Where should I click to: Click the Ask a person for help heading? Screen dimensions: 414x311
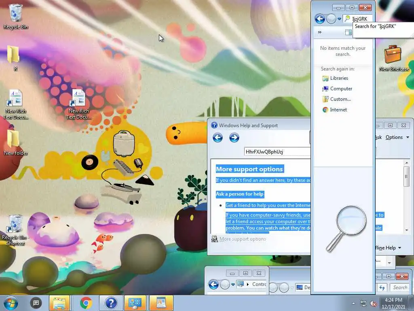240,194
